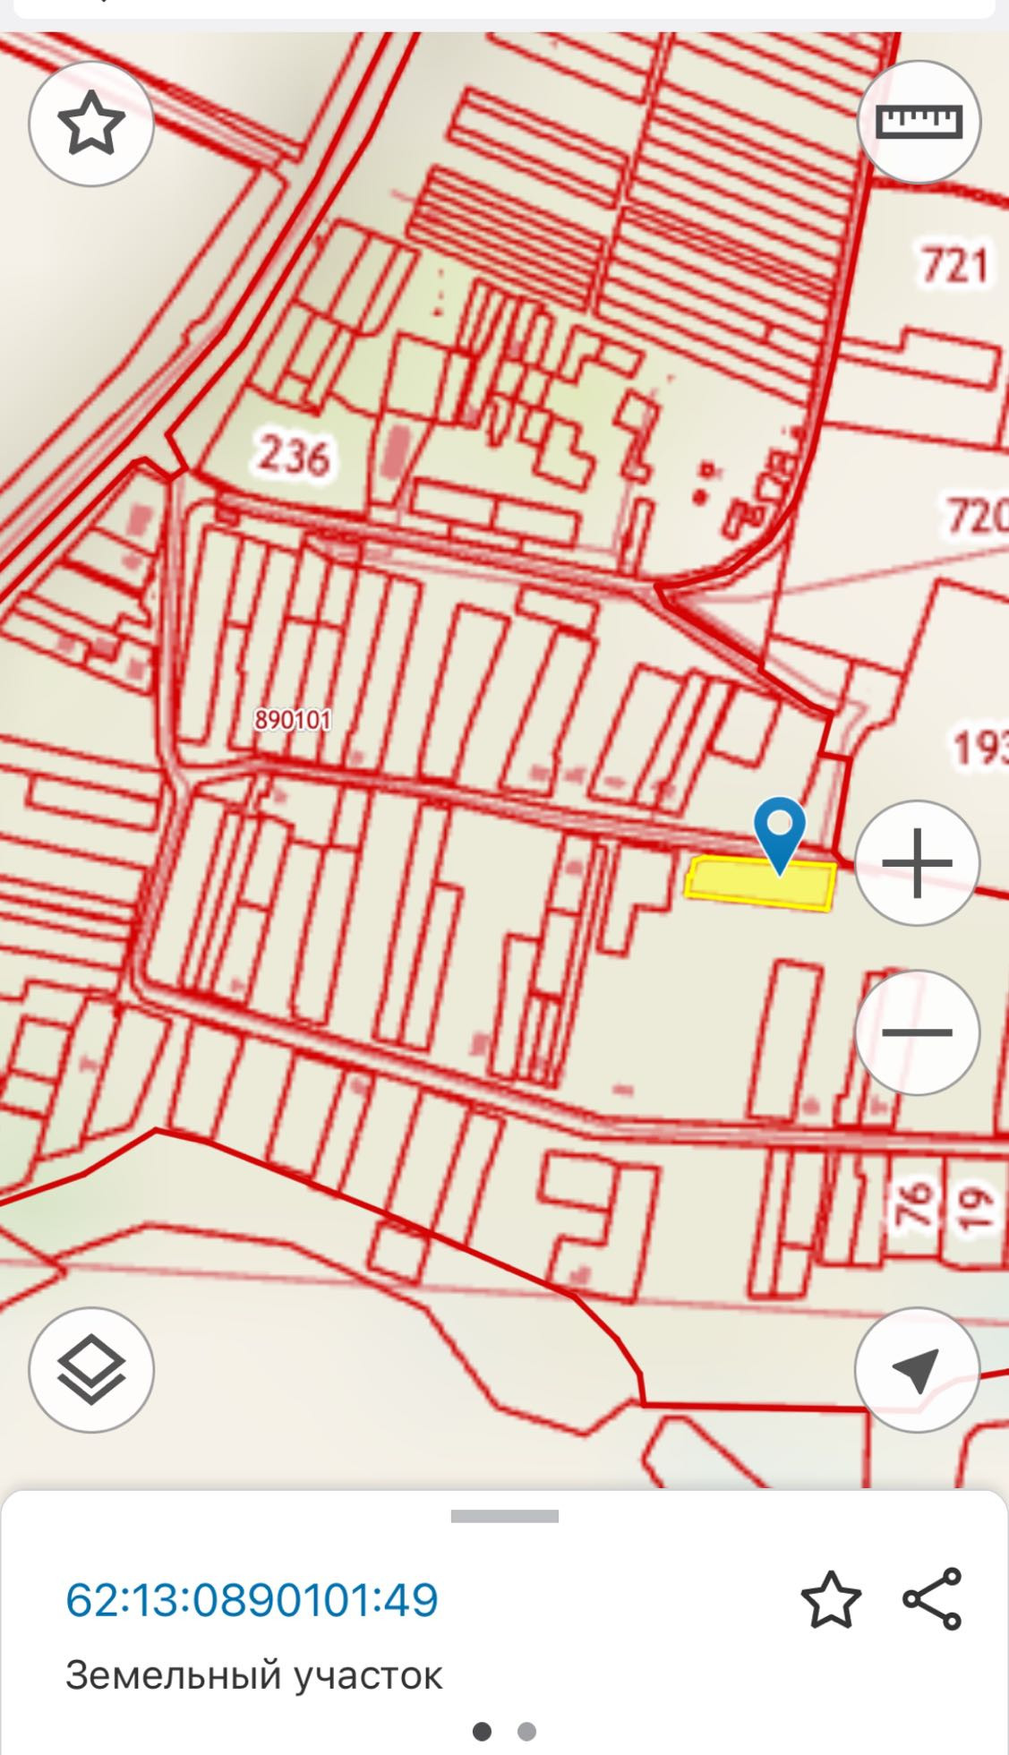Image resolution: width=1009 pixels, height=1755 pixels.
Task: Select parcel labeled 236 on map
Action: (293, 455)
